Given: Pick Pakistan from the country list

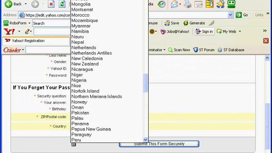Looking at the screenshot, I should pos(80,113).
